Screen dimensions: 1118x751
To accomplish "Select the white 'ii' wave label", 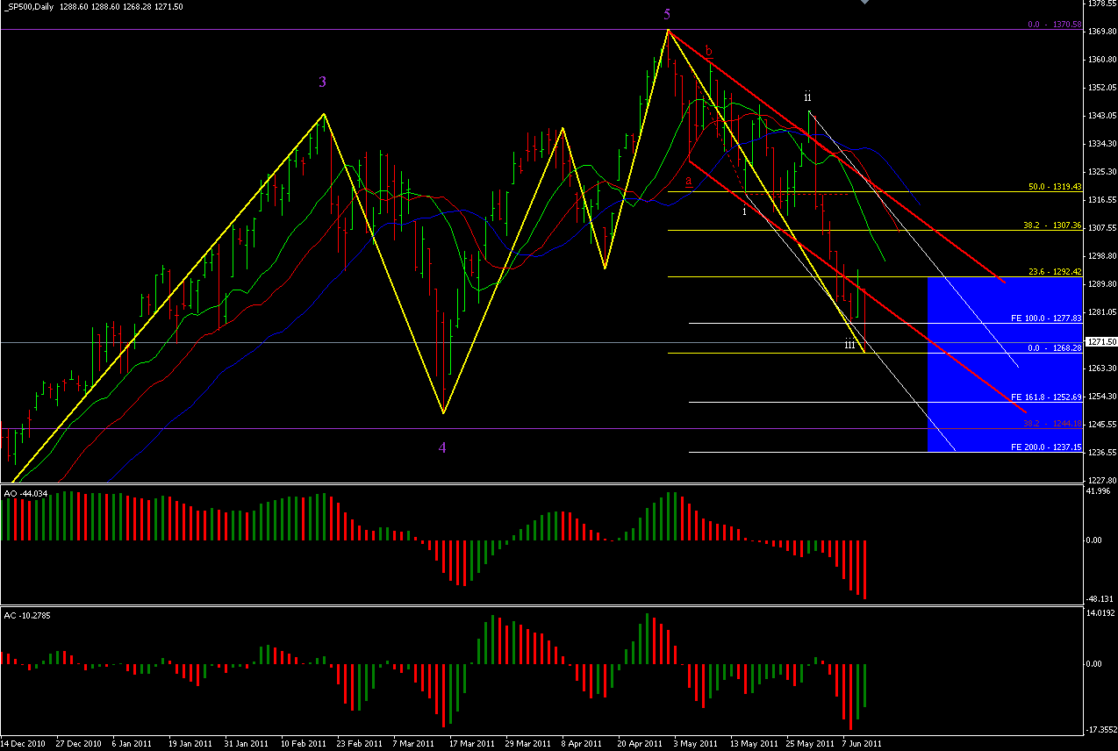I will pos(807,95).
